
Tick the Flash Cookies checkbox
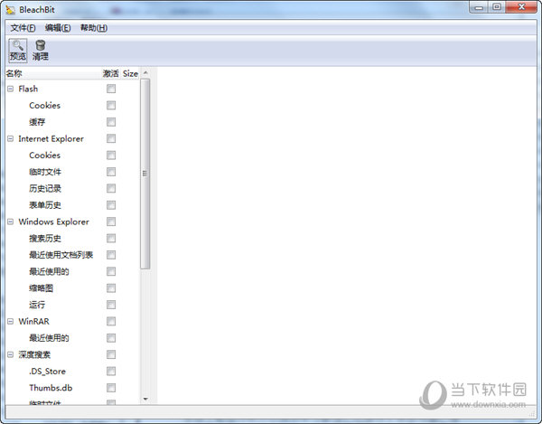click(x=111, y=106)
